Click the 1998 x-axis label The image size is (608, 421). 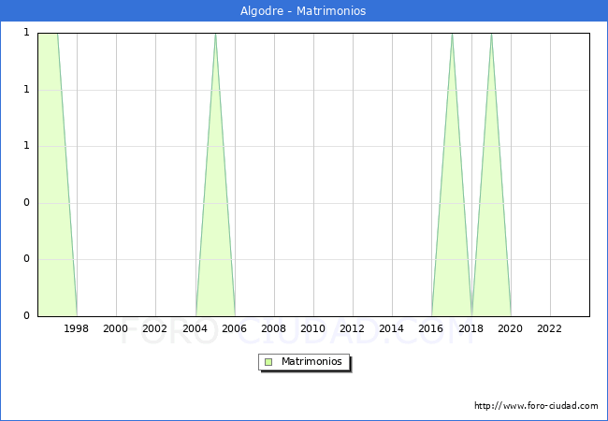pos(76,328)
